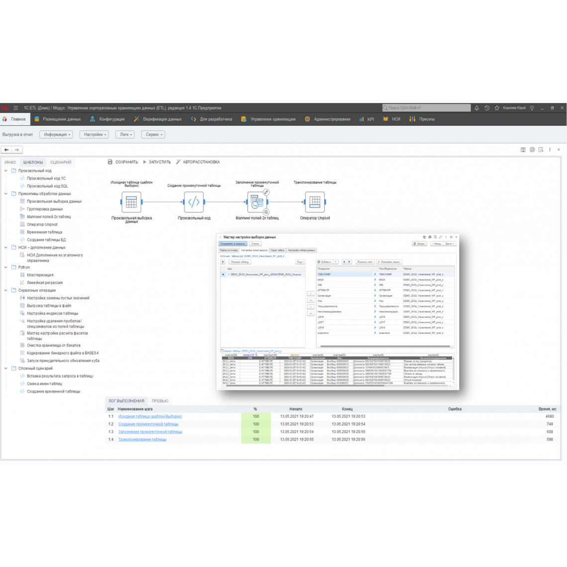Click the СОХРАНИТЬ button
Viewport: 567px width, 567px height.
[x=123, y=162]
